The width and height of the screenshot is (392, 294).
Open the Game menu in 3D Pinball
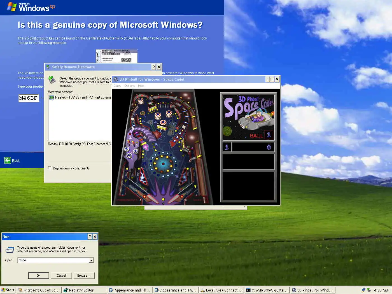point(117,86)
